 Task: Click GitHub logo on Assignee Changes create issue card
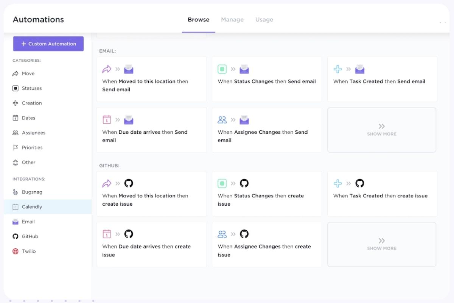coord(244,234)
